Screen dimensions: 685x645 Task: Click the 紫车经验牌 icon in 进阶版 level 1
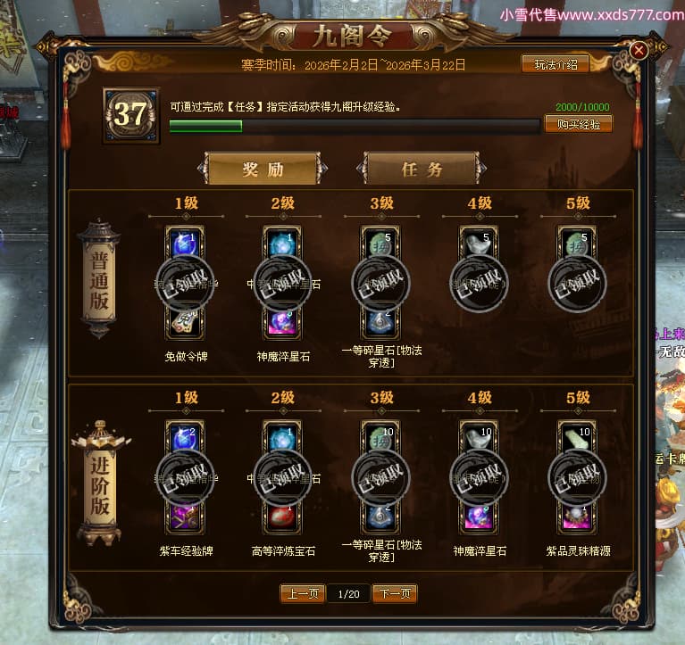184,517
